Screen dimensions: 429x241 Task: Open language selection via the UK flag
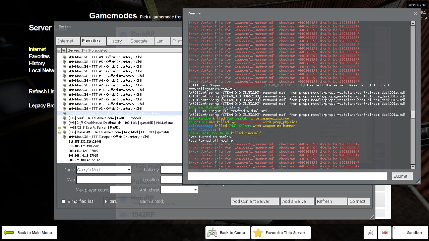pos(384,233)
